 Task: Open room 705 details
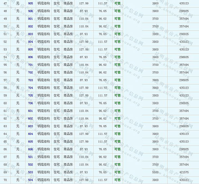31,96
